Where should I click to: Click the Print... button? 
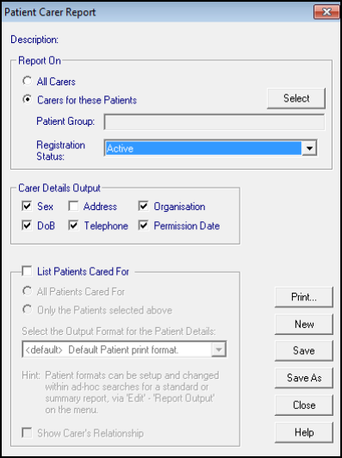(x=304, y=297)
